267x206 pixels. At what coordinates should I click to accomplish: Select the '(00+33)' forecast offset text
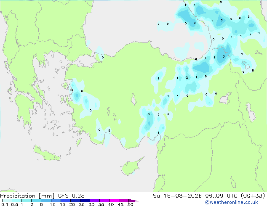coord(253,196)
